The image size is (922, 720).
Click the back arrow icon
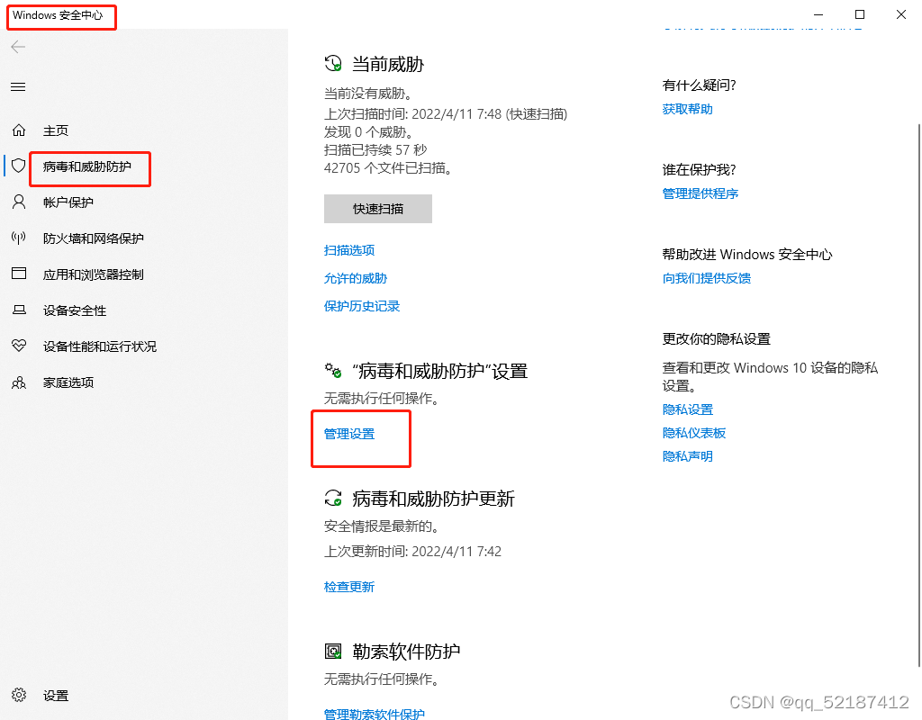click(18, 47)
